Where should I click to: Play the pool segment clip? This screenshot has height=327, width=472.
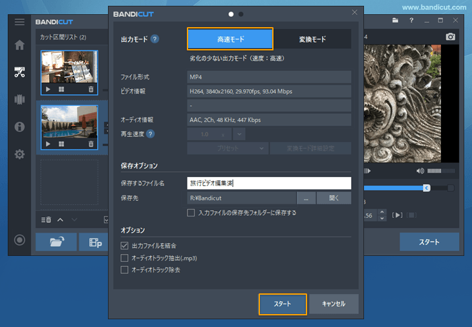click(48, 144)
